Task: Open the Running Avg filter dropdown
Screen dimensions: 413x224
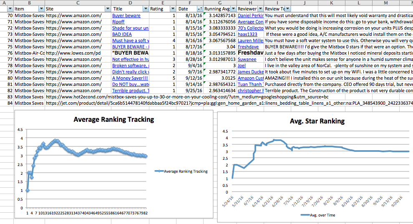Action: coord(233,9)
